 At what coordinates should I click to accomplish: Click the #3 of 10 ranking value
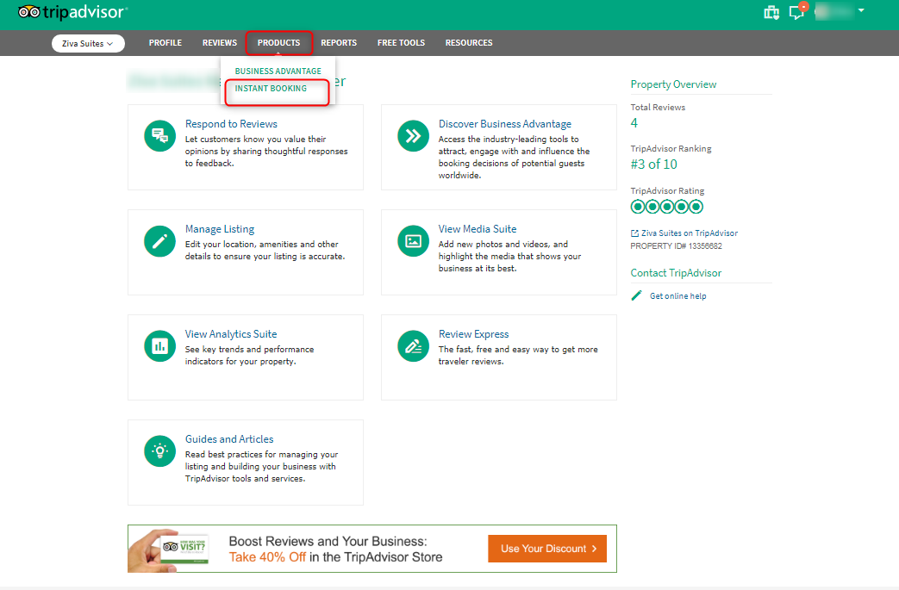pos(653,165)
